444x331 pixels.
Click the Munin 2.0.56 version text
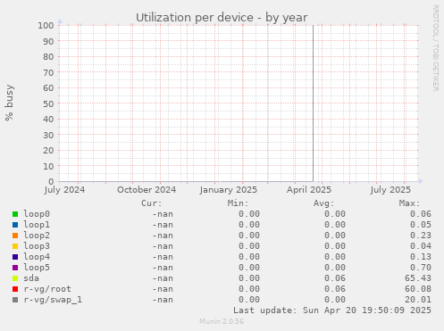(x=222, y=321)
